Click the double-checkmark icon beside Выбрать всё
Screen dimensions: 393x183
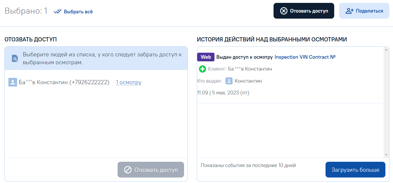[x=57, y=12]
